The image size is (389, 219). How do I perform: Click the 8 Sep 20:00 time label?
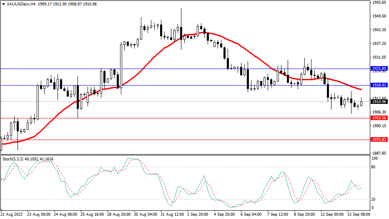point(304,214)
